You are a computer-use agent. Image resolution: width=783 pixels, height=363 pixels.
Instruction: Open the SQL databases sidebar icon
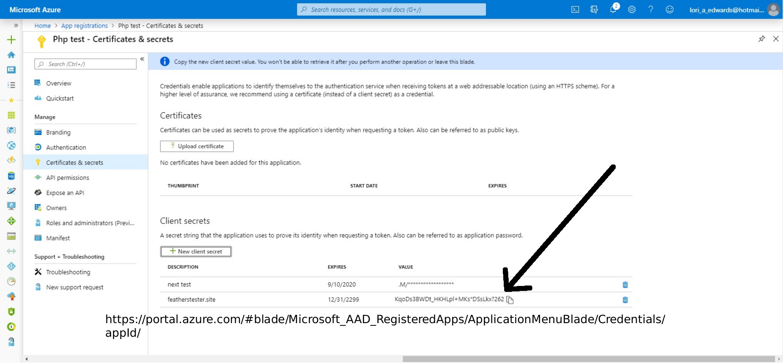pyautogui.click(x=11, y=176)
